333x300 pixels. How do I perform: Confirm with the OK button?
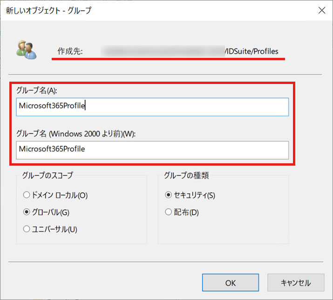pos(231,283)
